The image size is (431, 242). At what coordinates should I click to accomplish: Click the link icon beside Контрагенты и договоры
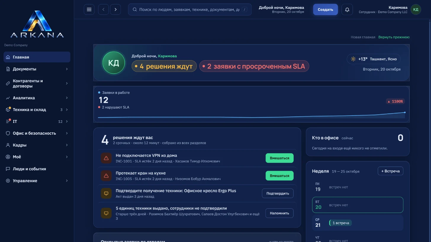click(x=8, y=83)
